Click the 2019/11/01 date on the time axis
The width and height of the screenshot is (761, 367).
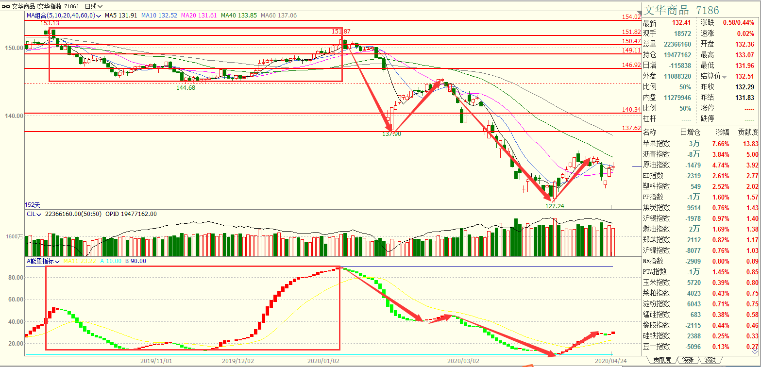tap(156, 361)
